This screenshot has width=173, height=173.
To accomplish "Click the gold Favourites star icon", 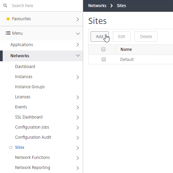I will click(x=8, y=19).
